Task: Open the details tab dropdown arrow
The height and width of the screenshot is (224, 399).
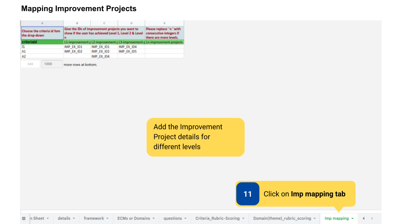Action: click(x=74, y=219)
